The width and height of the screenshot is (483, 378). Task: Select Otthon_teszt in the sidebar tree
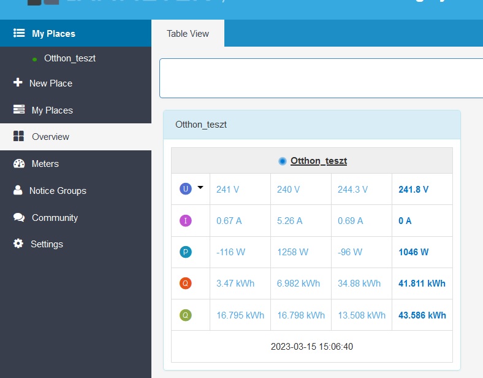tap(69, 58)
